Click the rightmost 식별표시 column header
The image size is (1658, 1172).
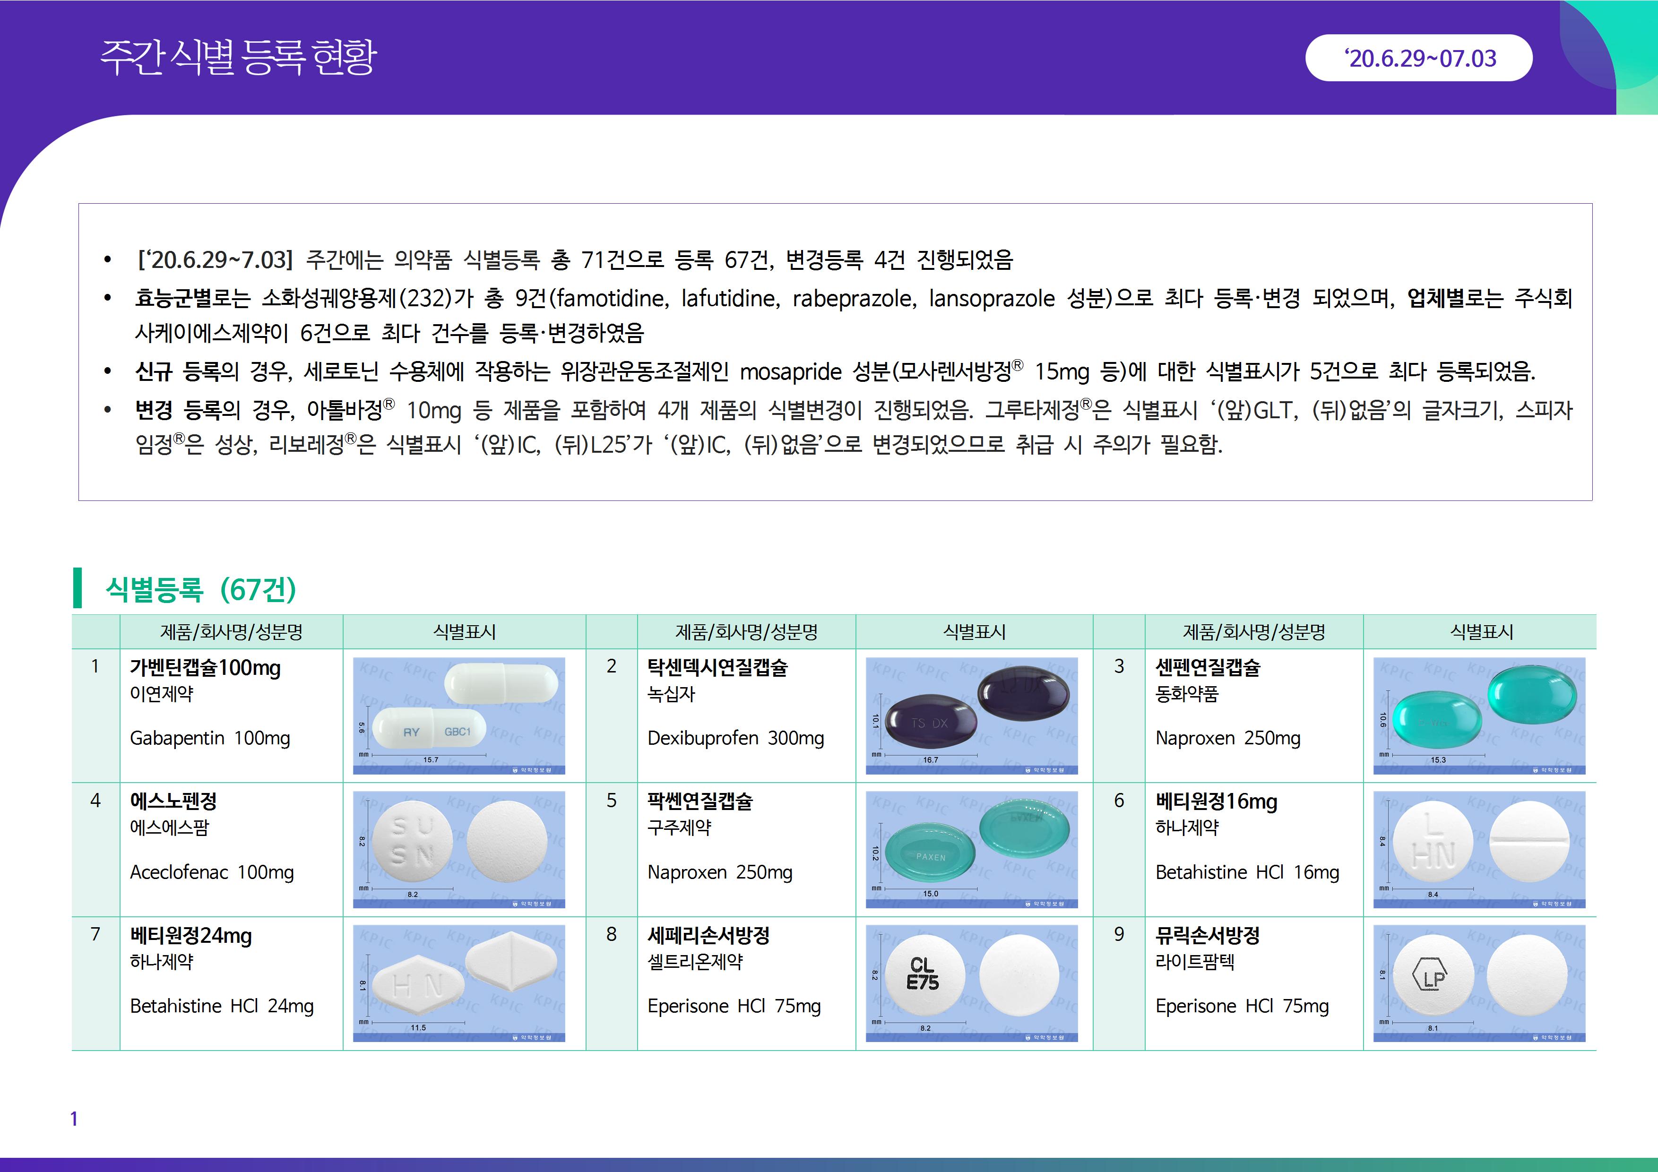[x=1481, y=632]
